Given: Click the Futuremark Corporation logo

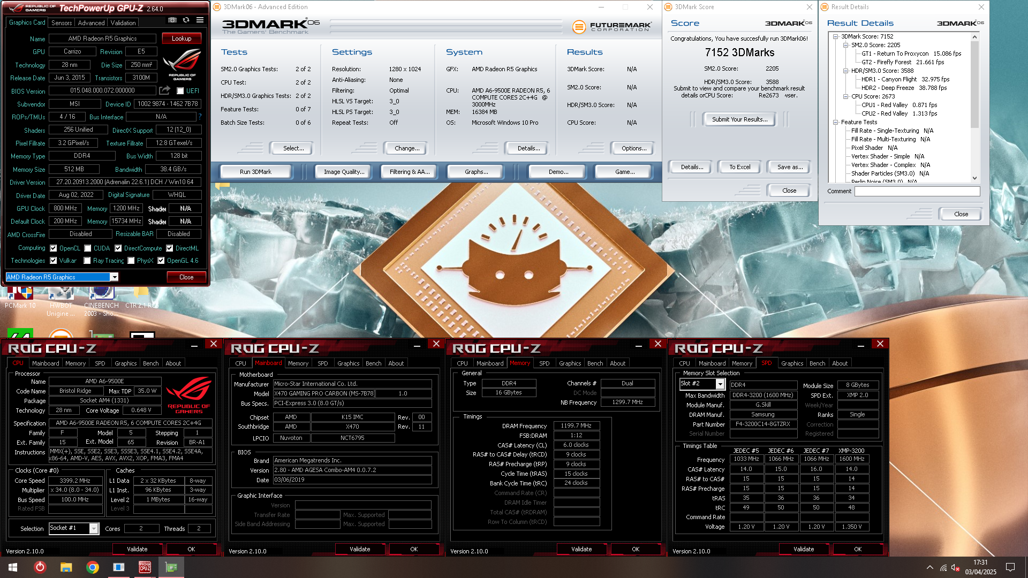Looking at the screenshot, I should pos(611,26).
